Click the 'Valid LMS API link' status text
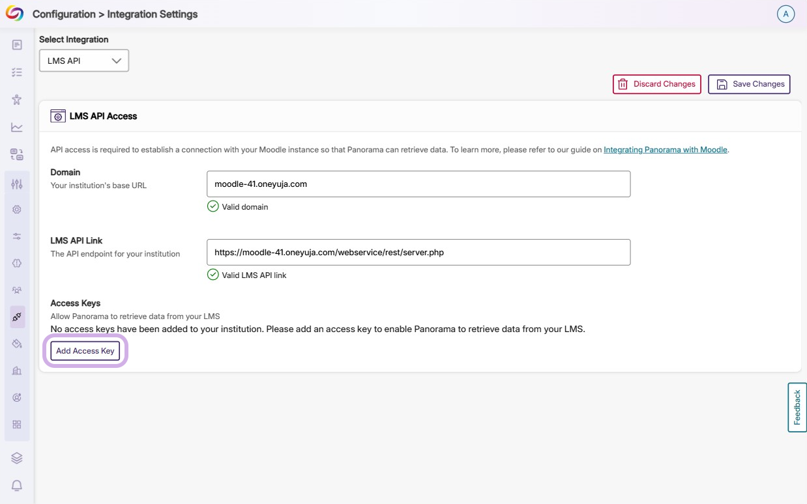 click(254, 275)
